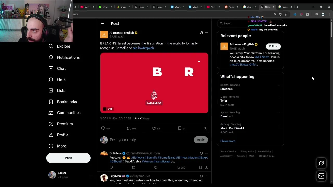Screen dimensions: 333x187
Task: Open Profile in the sidebar
Action: point(59,135)
